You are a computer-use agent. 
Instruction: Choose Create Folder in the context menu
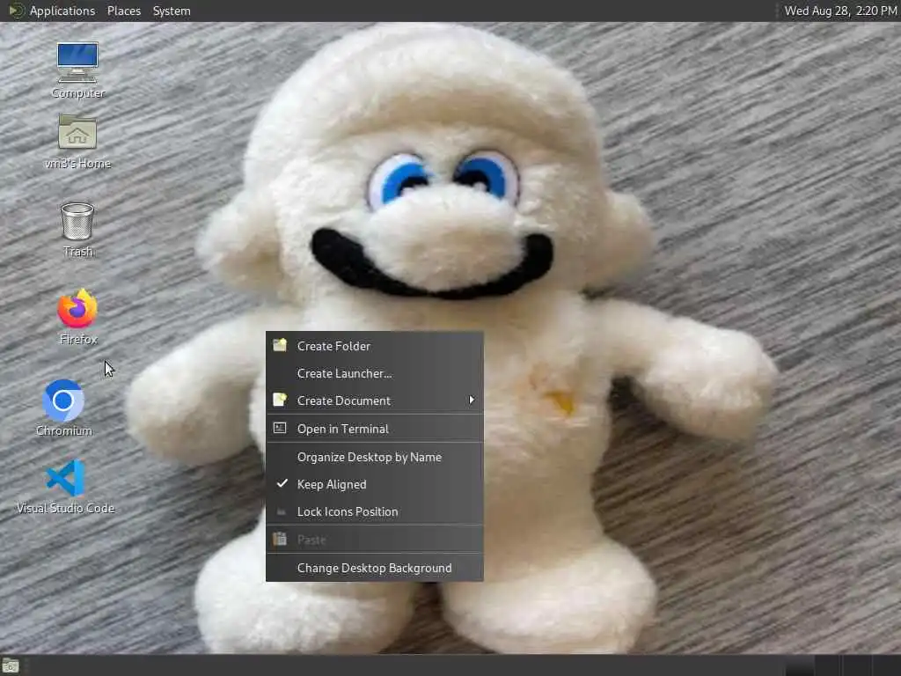pyautogui.click(x=374, y=346)
